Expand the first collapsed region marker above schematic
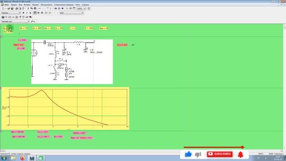286x161 pixels. pos(1,37)
